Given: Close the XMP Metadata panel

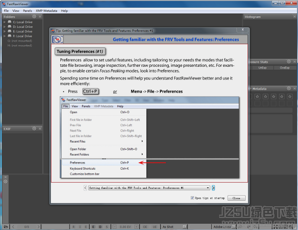Looking at the screenshot, I should click(x=294, y=88).
